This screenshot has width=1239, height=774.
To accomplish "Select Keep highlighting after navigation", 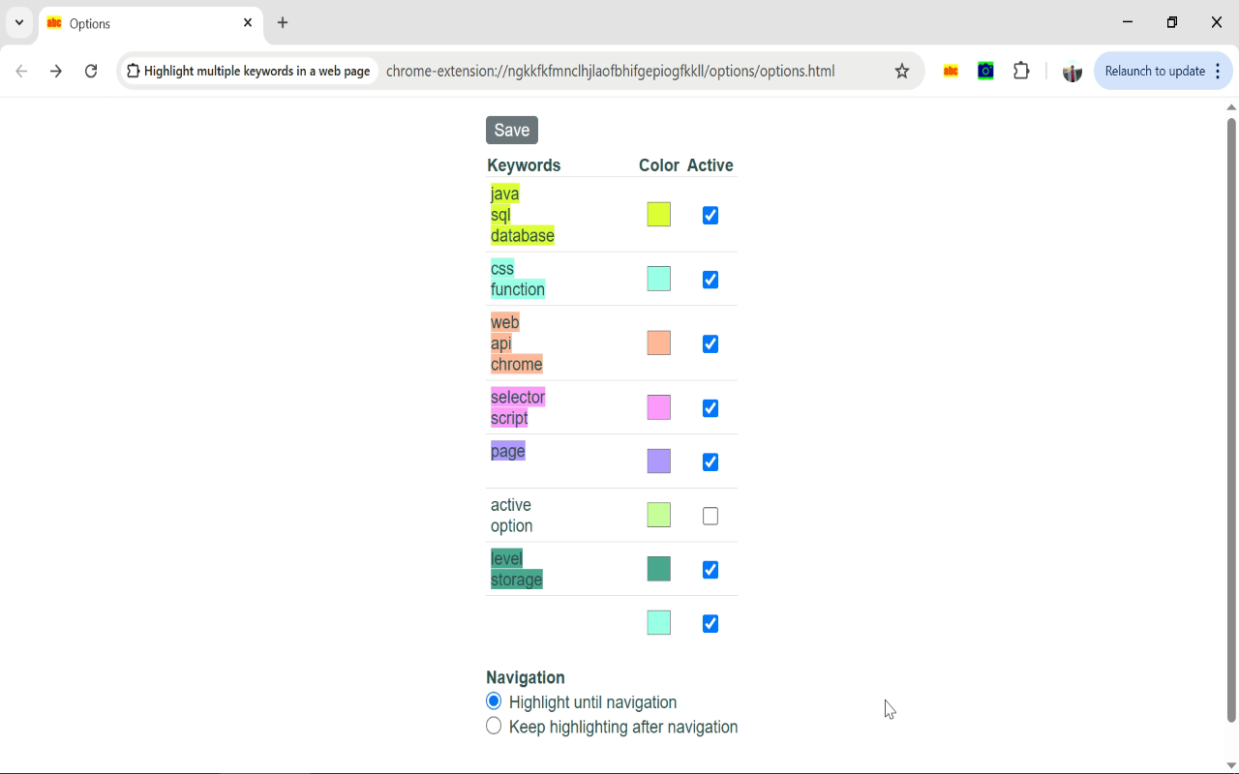I will [x=494, y=726].
